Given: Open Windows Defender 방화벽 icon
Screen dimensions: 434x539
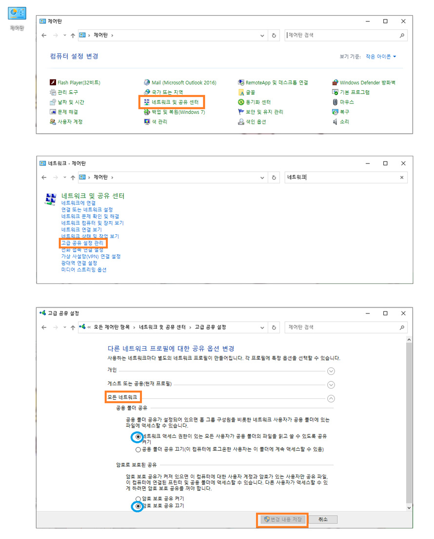Looking at the screenshot, I should click(335, 83).
